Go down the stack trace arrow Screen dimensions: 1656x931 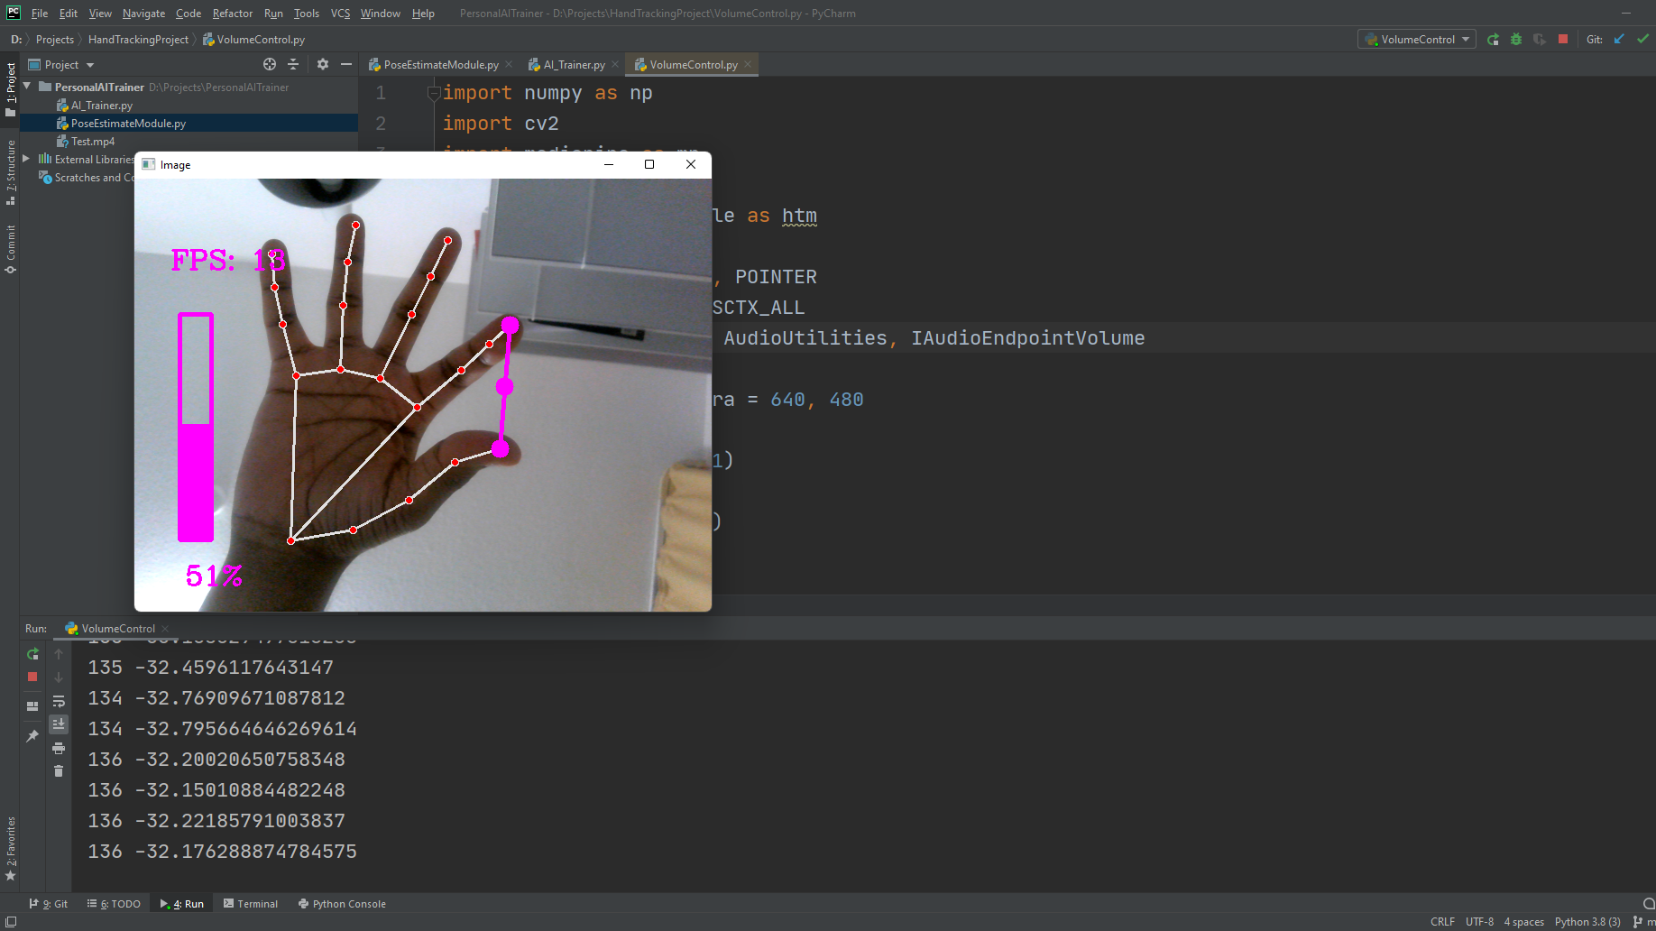coord(59,678)
